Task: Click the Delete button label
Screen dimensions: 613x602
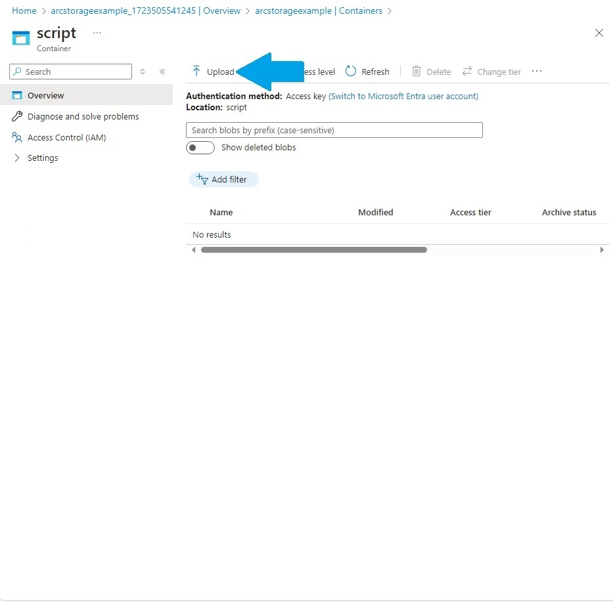Action: pyautogui.click(x=439, y=72)
